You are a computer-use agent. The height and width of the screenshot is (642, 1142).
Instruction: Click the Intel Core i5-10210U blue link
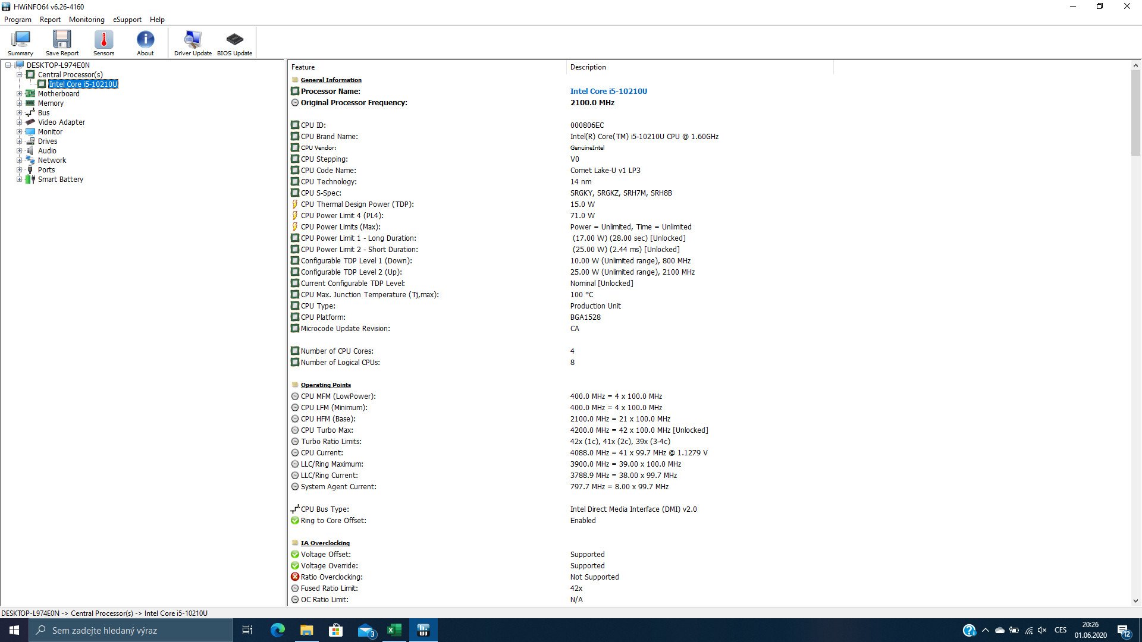[608, 92]
